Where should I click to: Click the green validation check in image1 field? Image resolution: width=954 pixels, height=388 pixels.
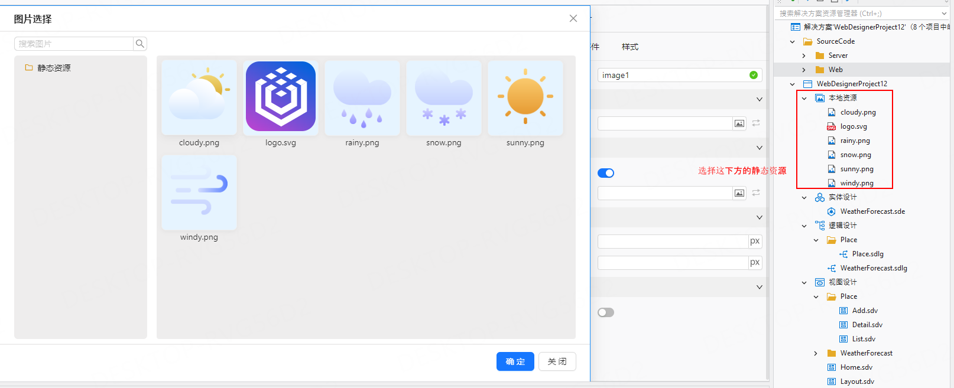click(754, 75)
